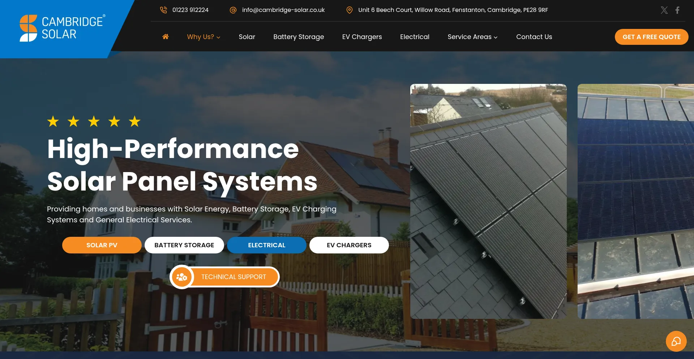The height and width of the screenshot is (359, 694).
Task: Click the info@cambridge-solar.co.uk email link
Action: point(283,10)
